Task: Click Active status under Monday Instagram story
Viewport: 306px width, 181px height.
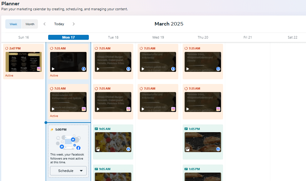Action: tap(54, 116)
